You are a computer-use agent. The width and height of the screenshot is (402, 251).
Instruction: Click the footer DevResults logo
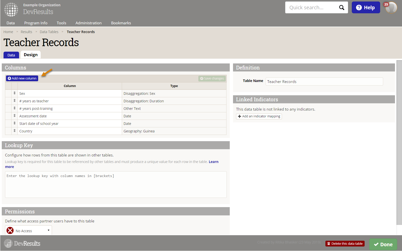(22, 243)
